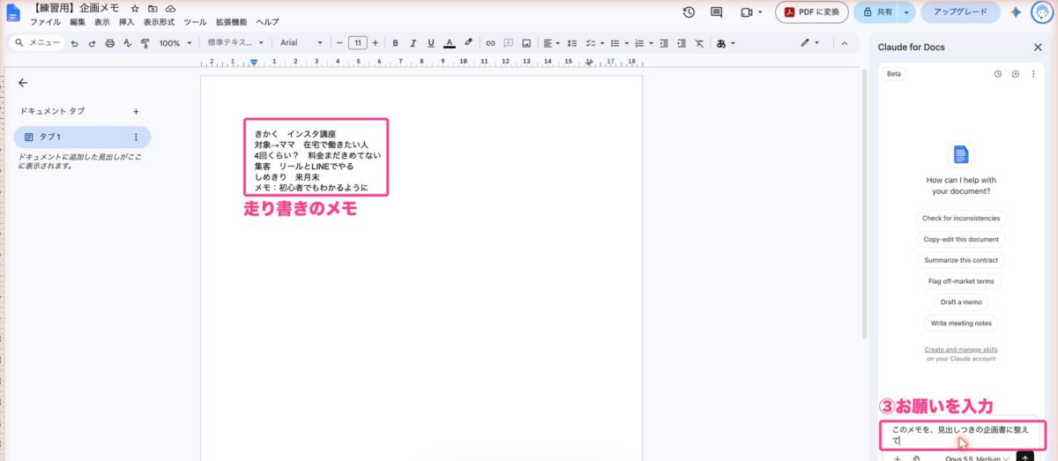Click the Decrease indent icon
Viewport: 1058px width, 461px height.
tap(664, 42)
